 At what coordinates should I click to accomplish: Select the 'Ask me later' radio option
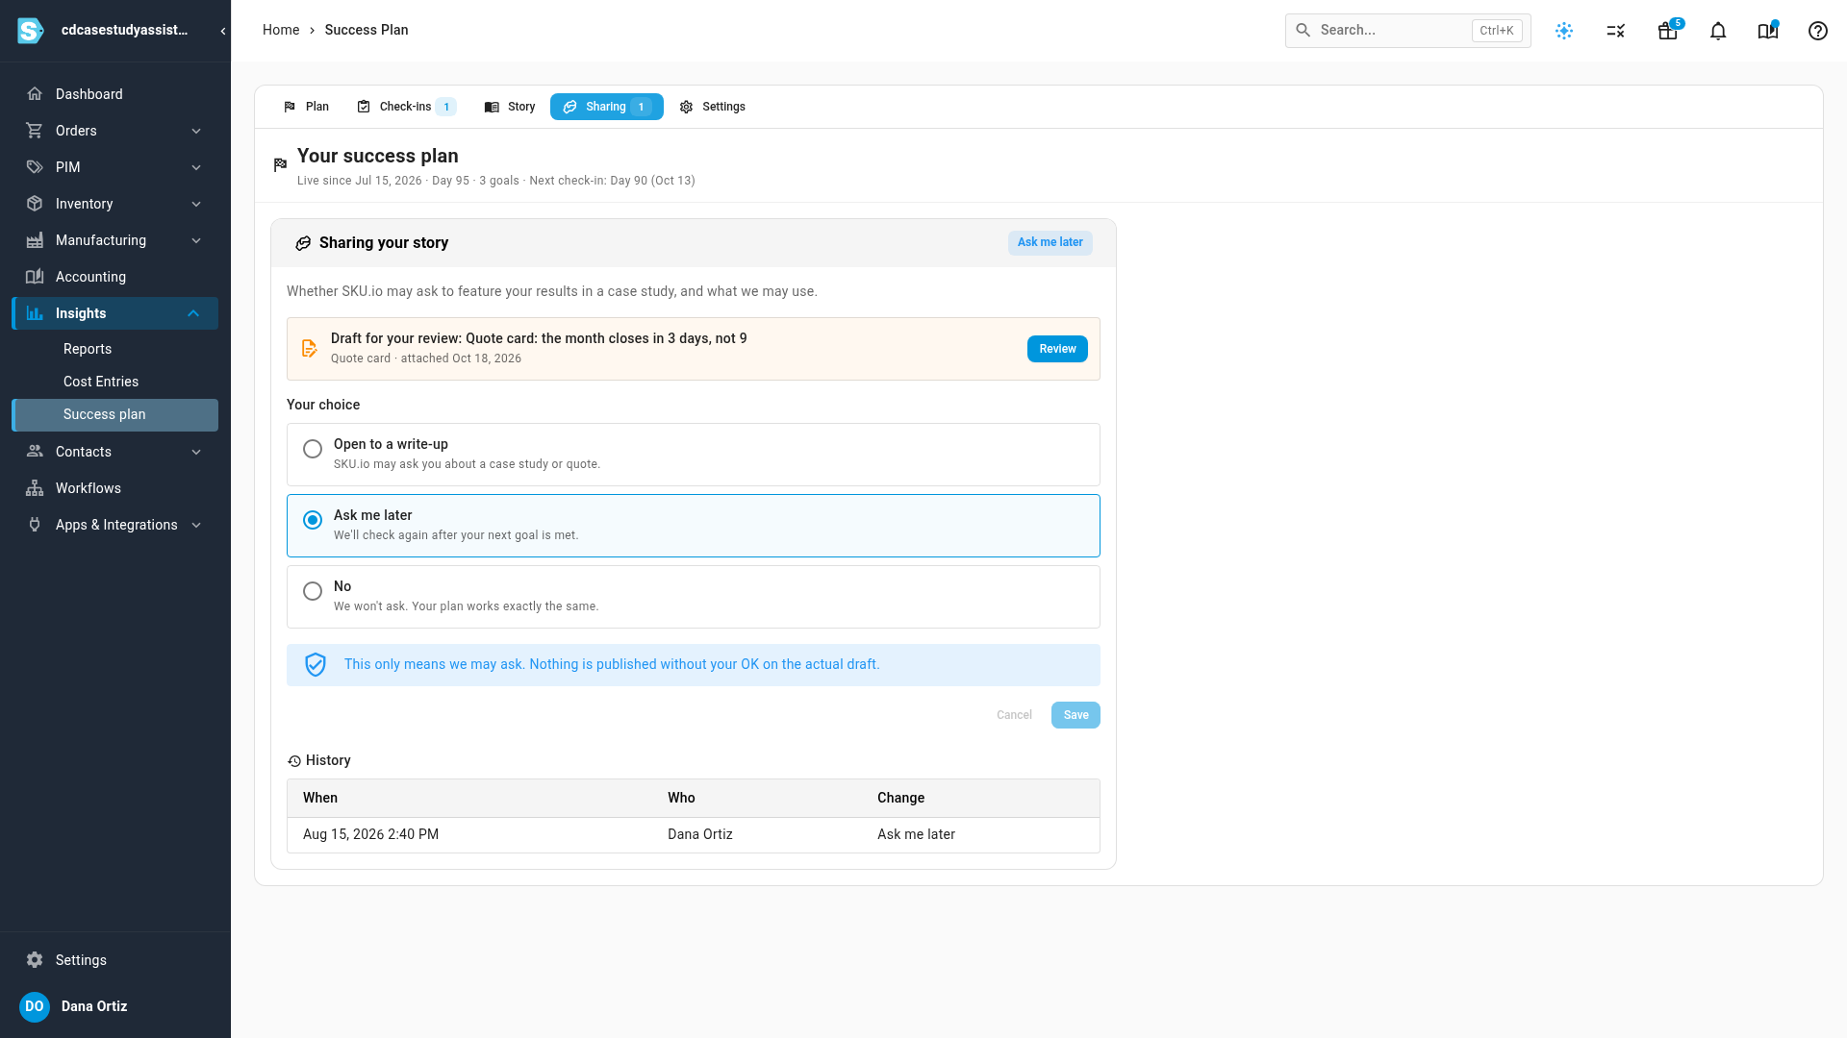coord(313,520)
